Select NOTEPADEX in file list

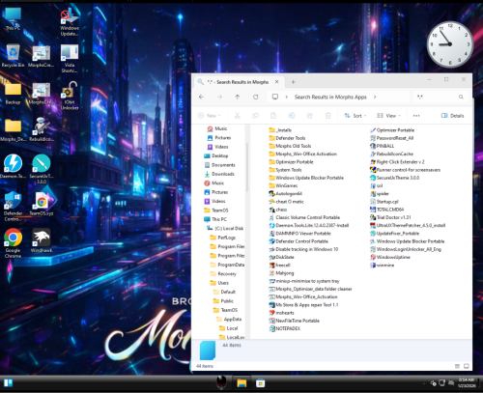tap(285, 328)
